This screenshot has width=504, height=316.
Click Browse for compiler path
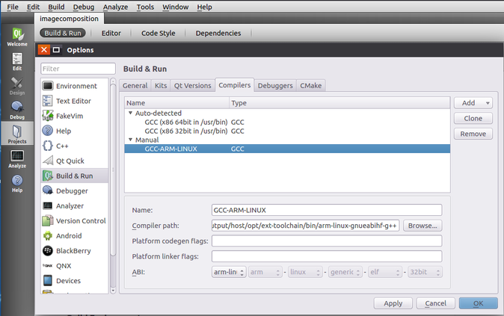tap(422, 226)
